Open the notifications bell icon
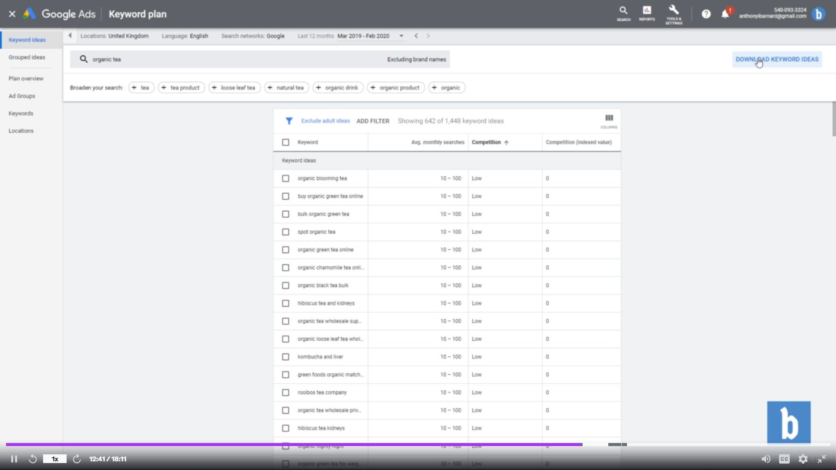This screenshot has width=836, height=470. 725,14
